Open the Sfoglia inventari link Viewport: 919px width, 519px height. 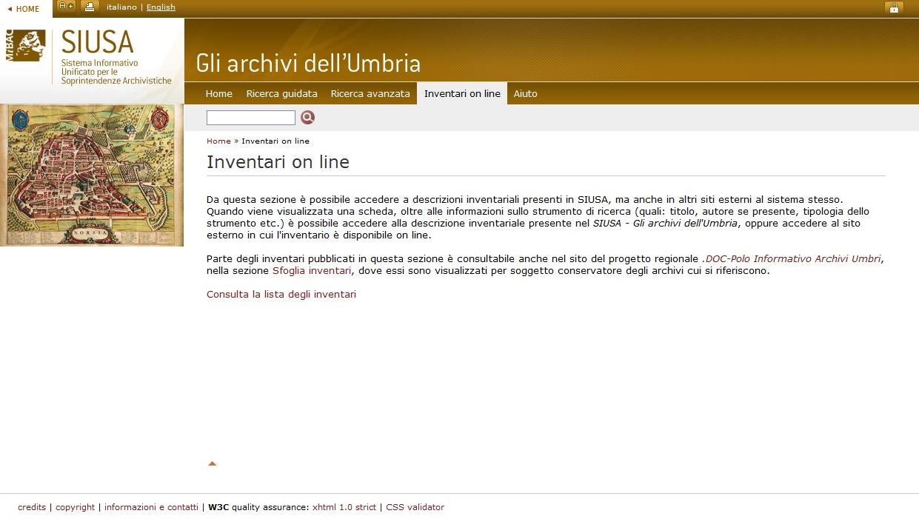point(312,271)
